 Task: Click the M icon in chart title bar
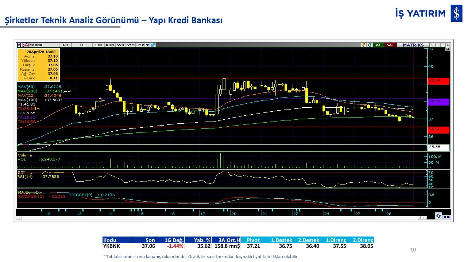pyautogui.click(x=19, y=45)
